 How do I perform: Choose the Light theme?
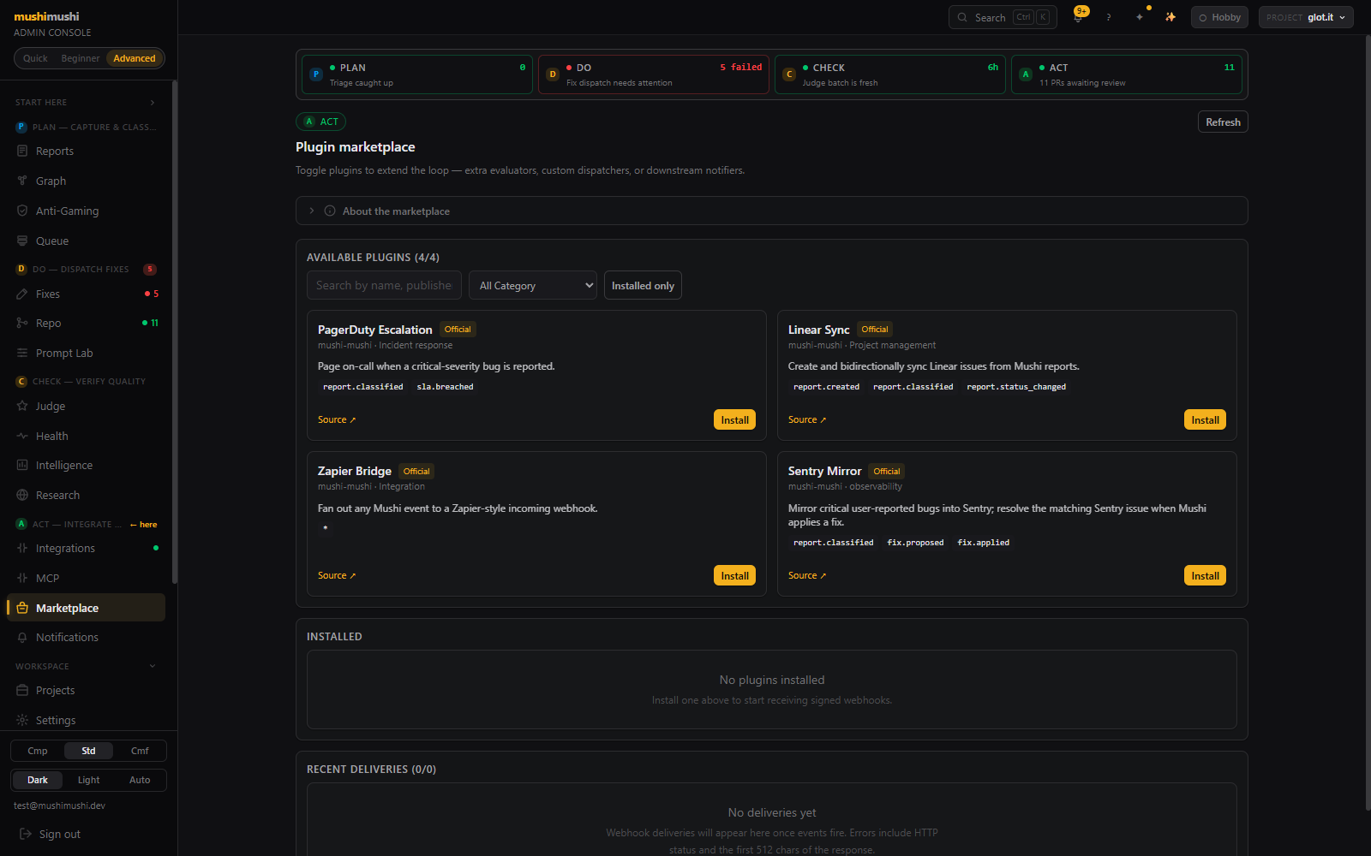pyautogui.click(x=88, y=780)
